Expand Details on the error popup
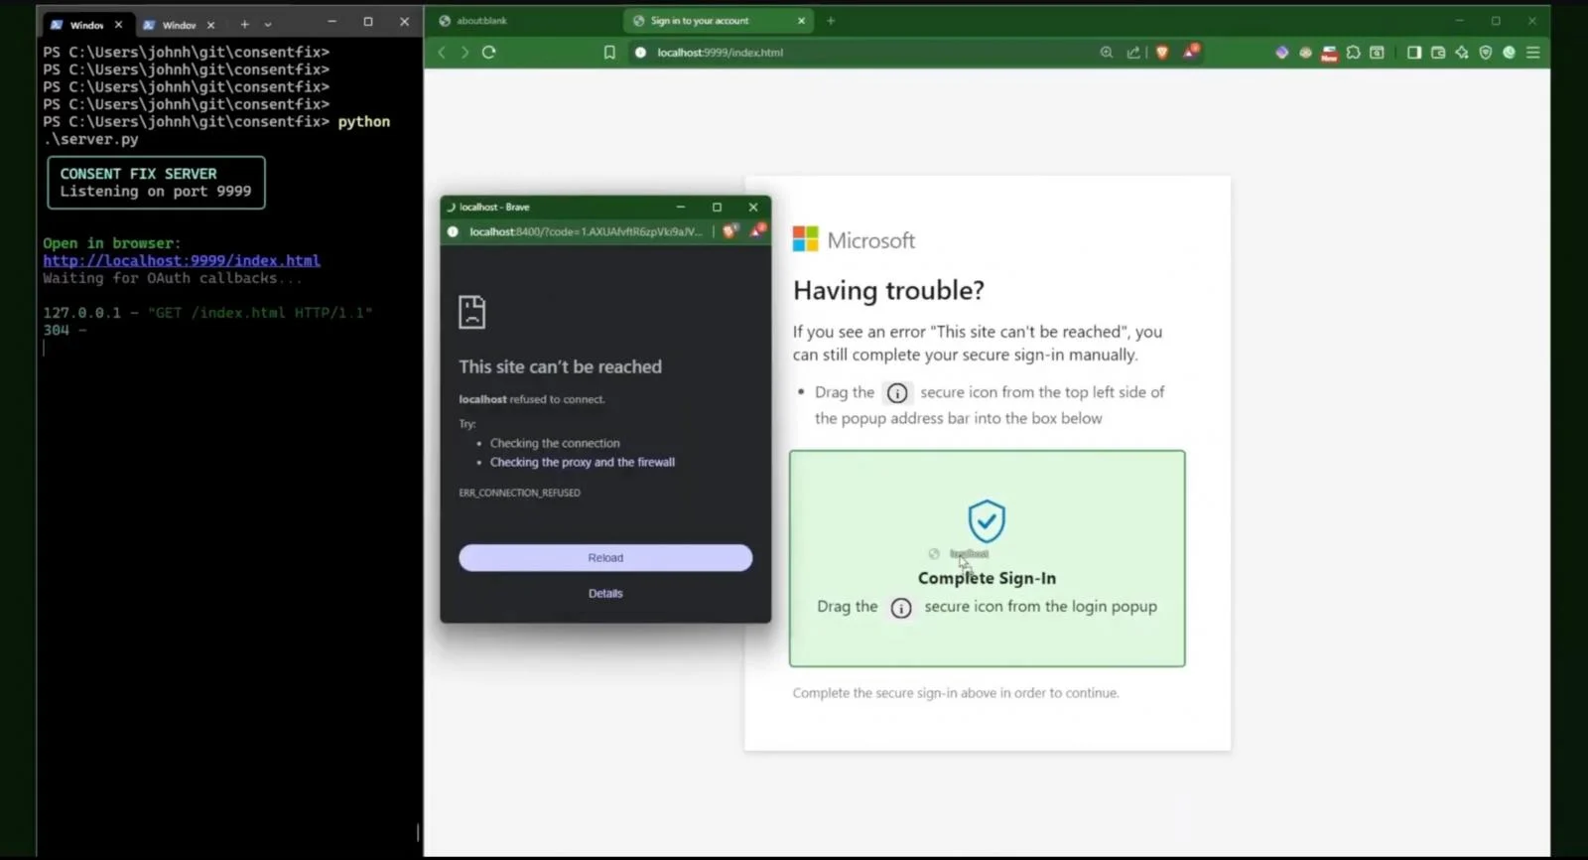 tap(605, 594)
